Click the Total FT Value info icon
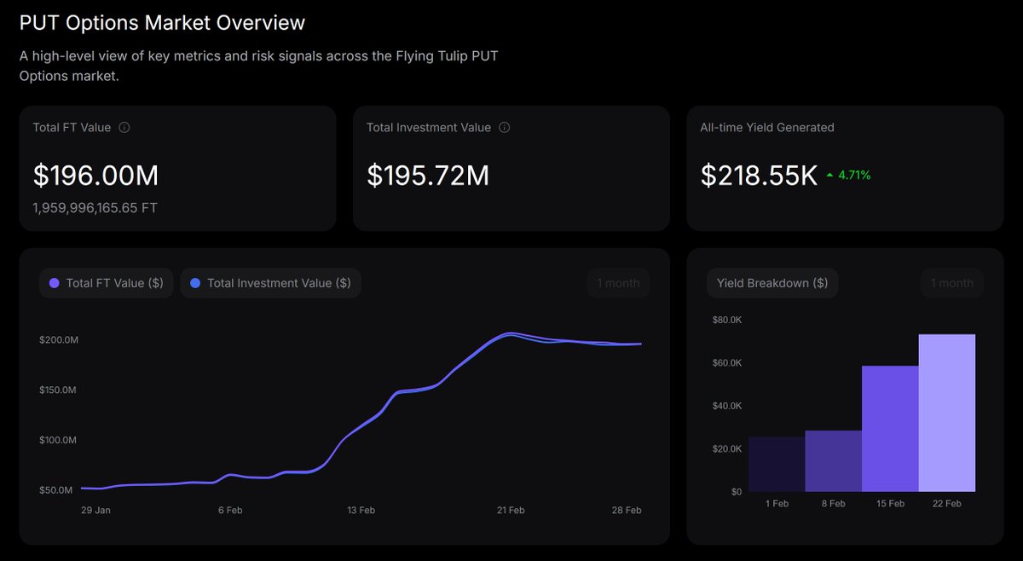 point(124,127)
